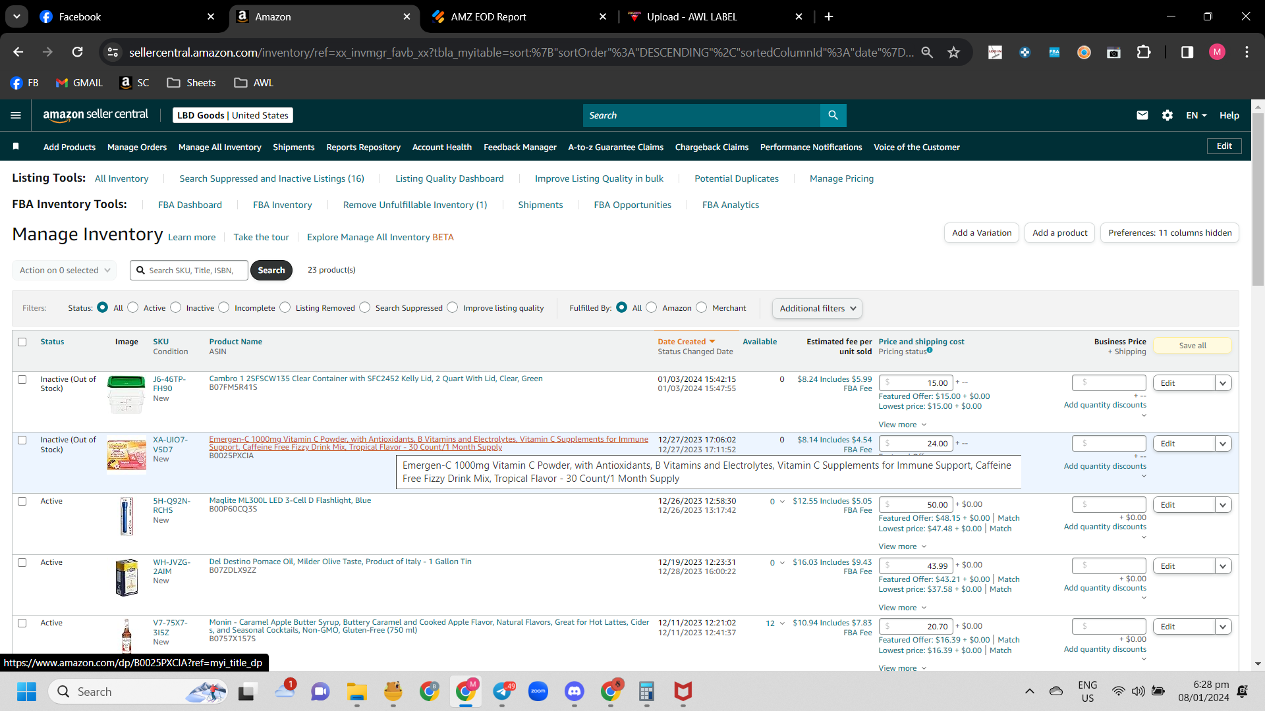Select the Maglite flashlight row checkbox
1265x711 pixels.
[22, 501]
